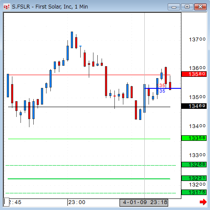210x210 pixels.
Task: Click the blue '135' order marker on chart
Action: pyautogui.click(x=161, y=91)
